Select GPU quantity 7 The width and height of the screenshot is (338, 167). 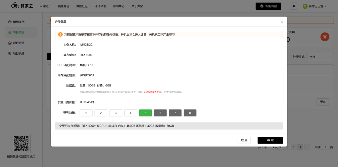pyautogui.click(x=175, y=113)
